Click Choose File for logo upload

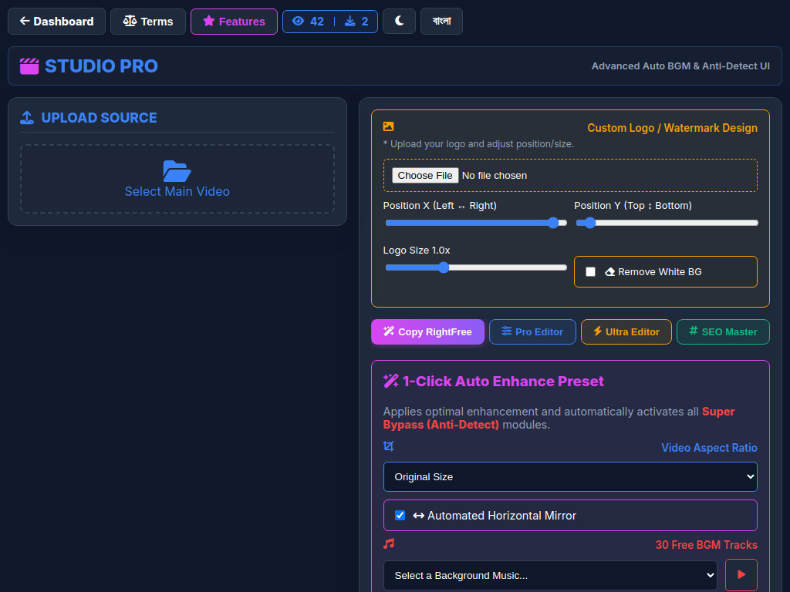click(x=425, y=175)
